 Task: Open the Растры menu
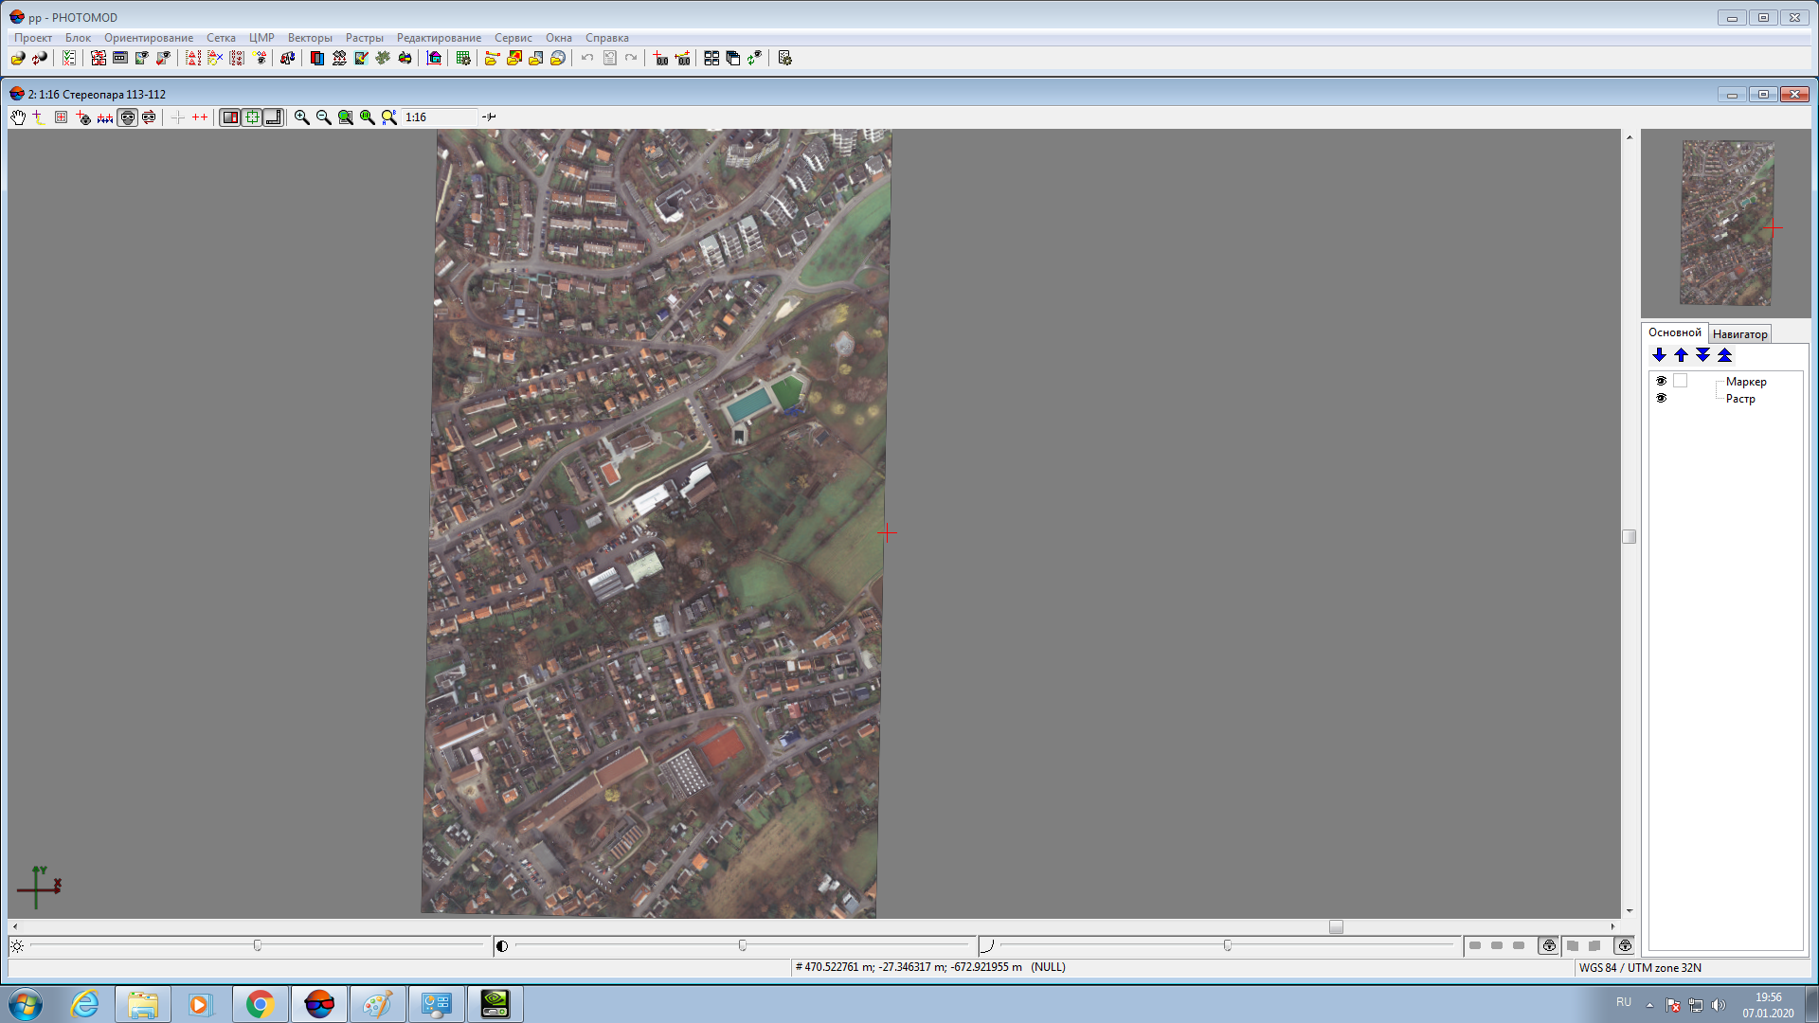[x=364, y=38]
